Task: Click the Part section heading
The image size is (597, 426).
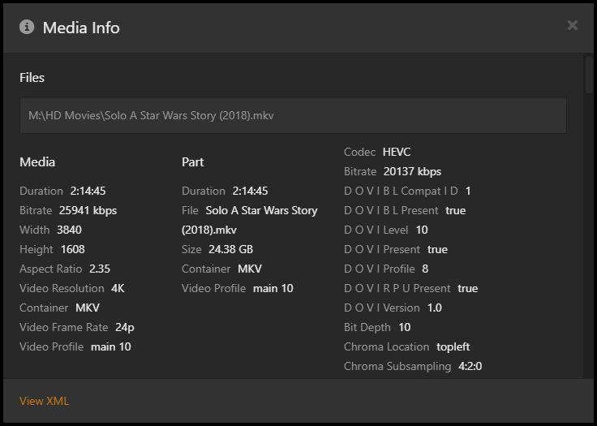Action: coord(193,162)
